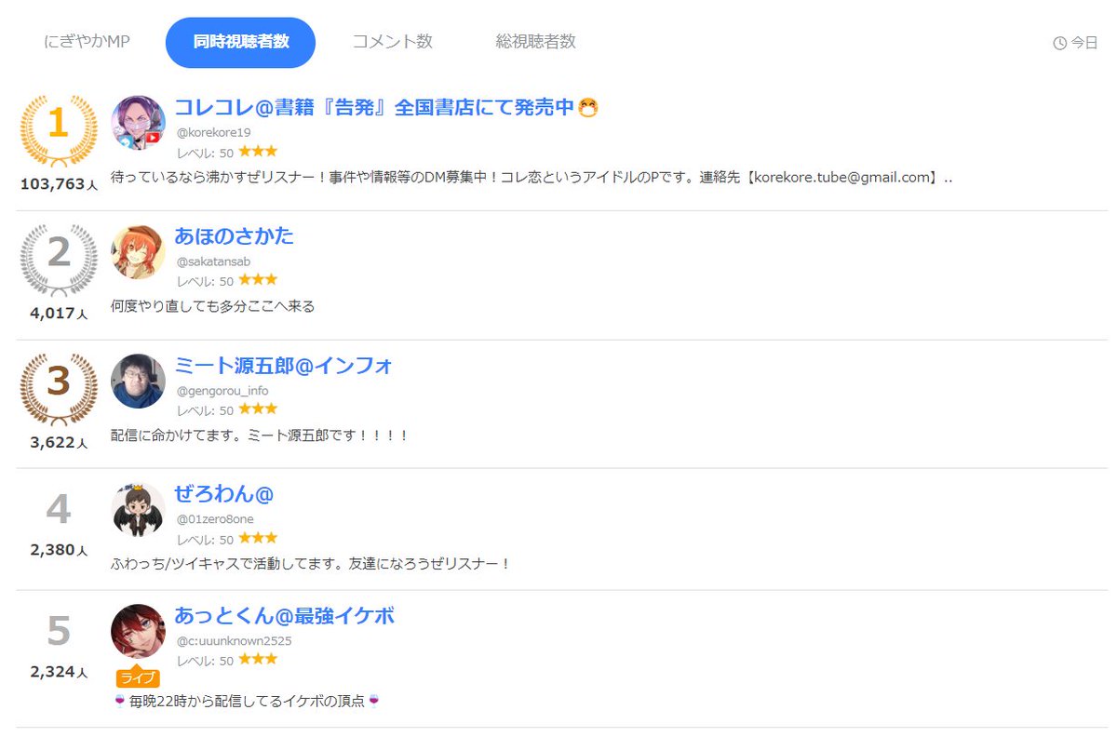Switch to the にぎやかMP tab
The height and width of the screenshot is (737, 1117).
(x=87, y=42)
